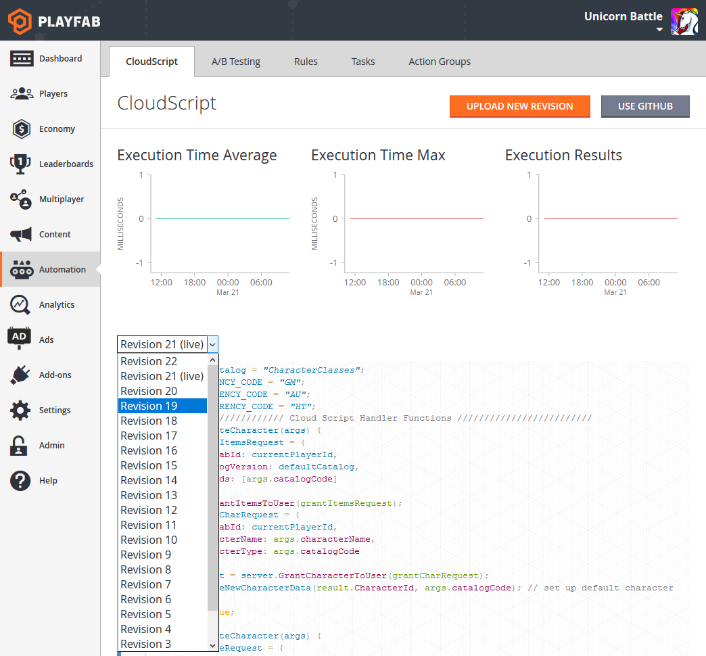Open the Players sidebar link
This screenshot has width=706, height=656.
tap(53, 93)
